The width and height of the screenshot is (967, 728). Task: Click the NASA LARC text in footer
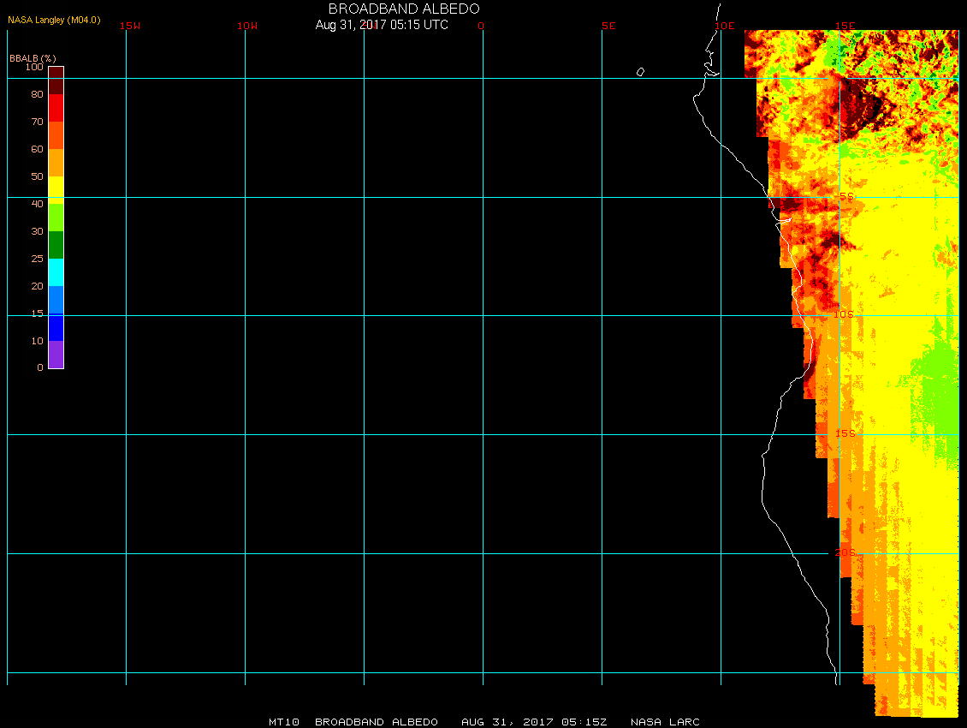pyautogui.click(x=665, y=722)
